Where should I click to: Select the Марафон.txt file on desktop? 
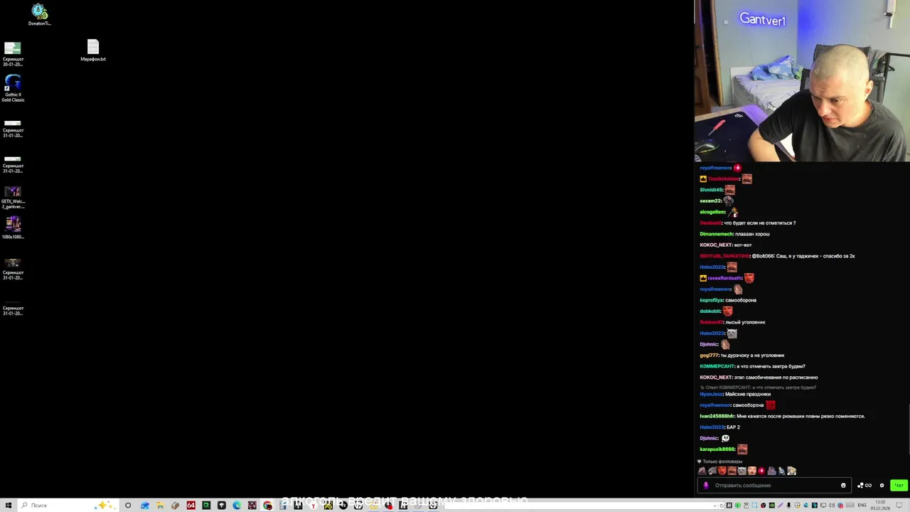(93, 50)
